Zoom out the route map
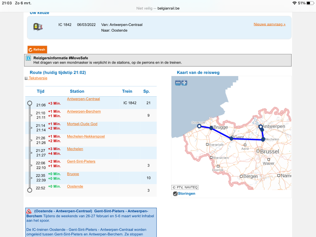 pyautogui.click(x=178, y=83)
